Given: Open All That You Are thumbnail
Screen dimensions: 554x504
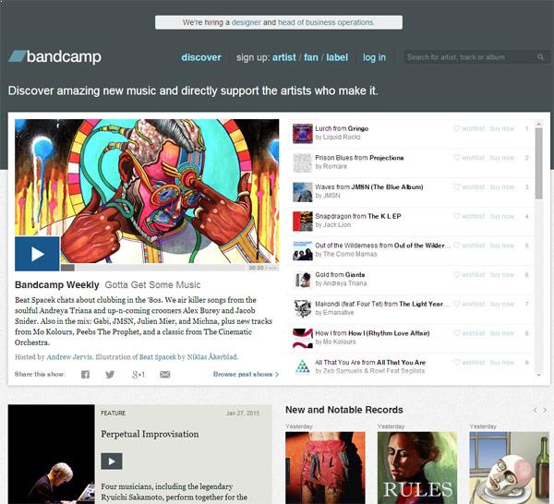Looking at the screenshot, I should point(303,367).
